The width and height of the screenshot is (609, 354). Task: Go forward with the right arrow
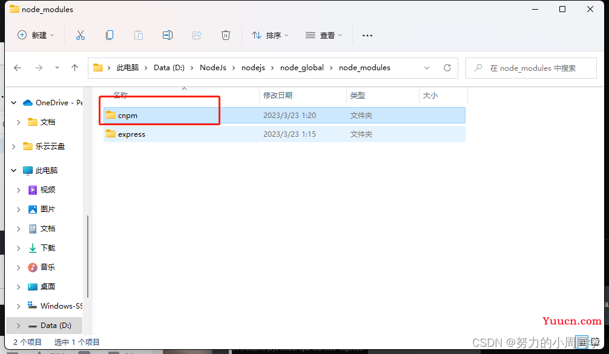[39, 68]
